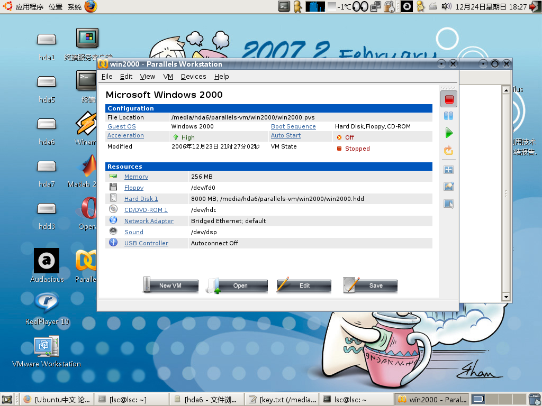Switch to the hda6 file browser taskbar item
This screenshot has height=406, width=542.
(207, 400)
